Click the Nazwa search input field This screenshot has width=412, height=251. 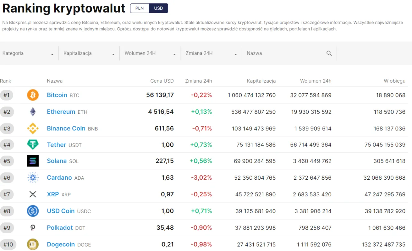pyautogui.click(x=283, y=53)
